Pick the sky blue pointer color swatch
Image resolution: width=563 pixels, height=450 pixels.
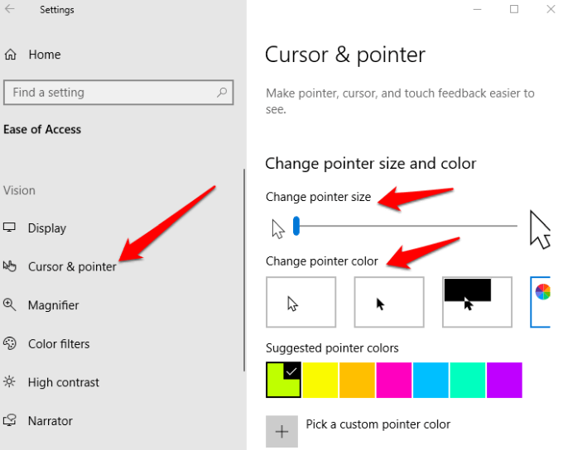(x=431, y=380)
